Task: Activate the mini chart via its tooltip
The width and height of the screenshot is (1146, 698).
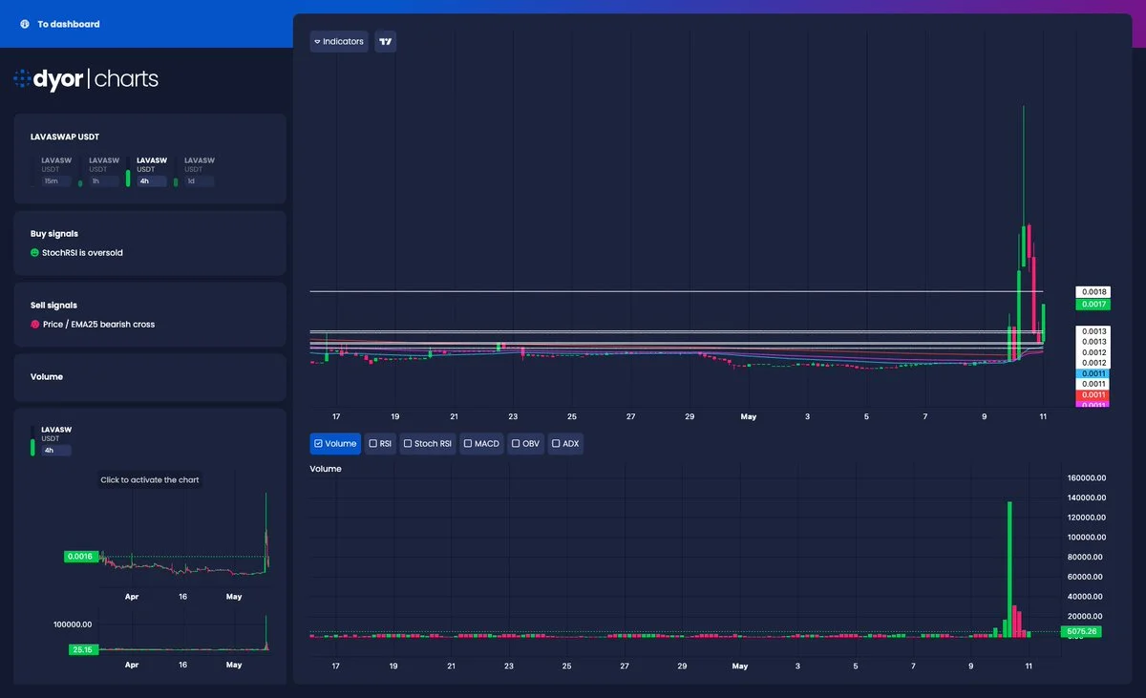Action: coord(150,480)
